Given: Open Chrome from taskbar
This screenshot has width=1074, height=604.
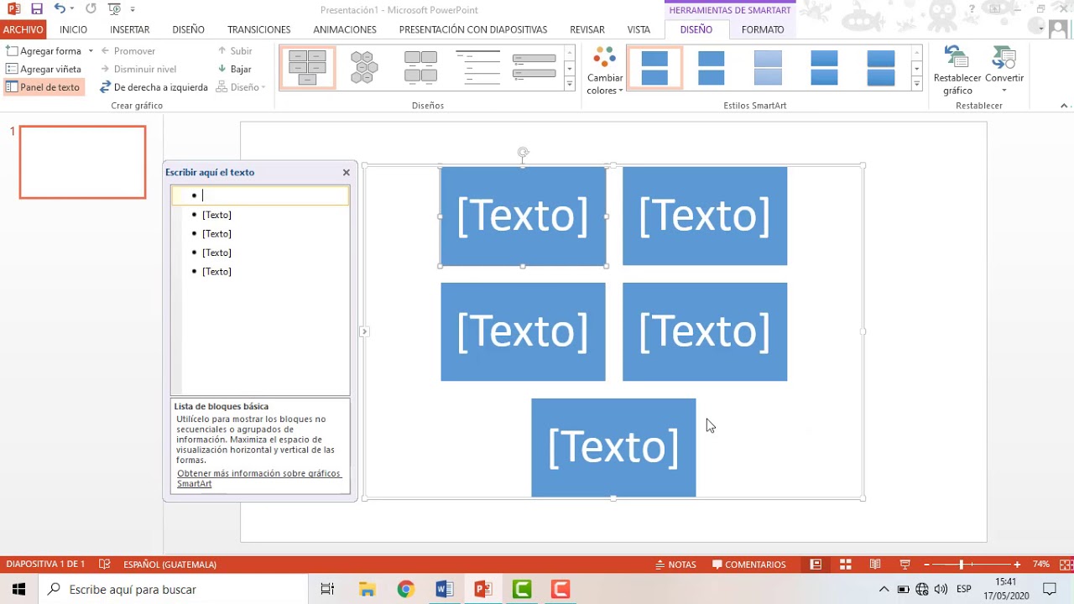Looking at the screenshot, I should coord(405,590).
